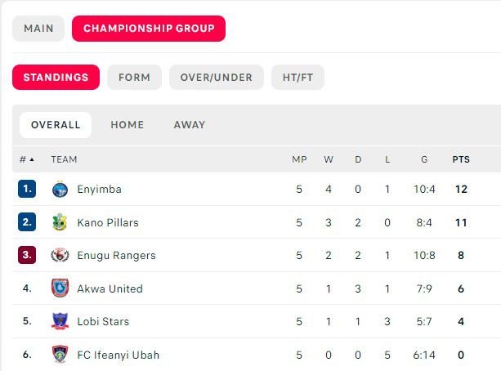Open the Standings view

click(56, 78)
